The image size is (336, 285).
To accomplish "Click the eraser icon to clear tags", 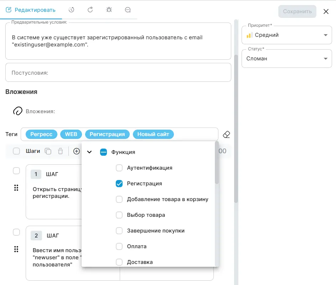I will 226,134.
